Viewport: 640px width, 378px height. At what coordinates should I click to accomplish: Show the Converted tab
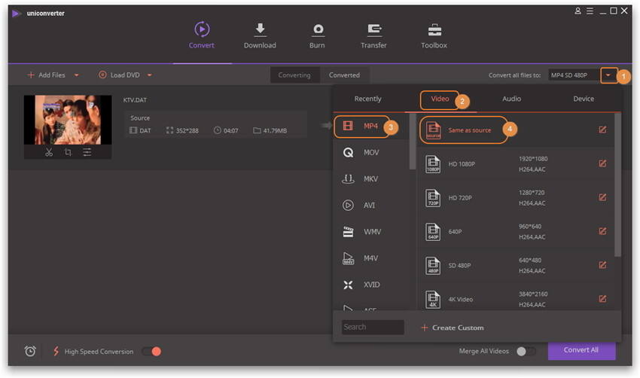pyautogui.click(x=345, y=75)
